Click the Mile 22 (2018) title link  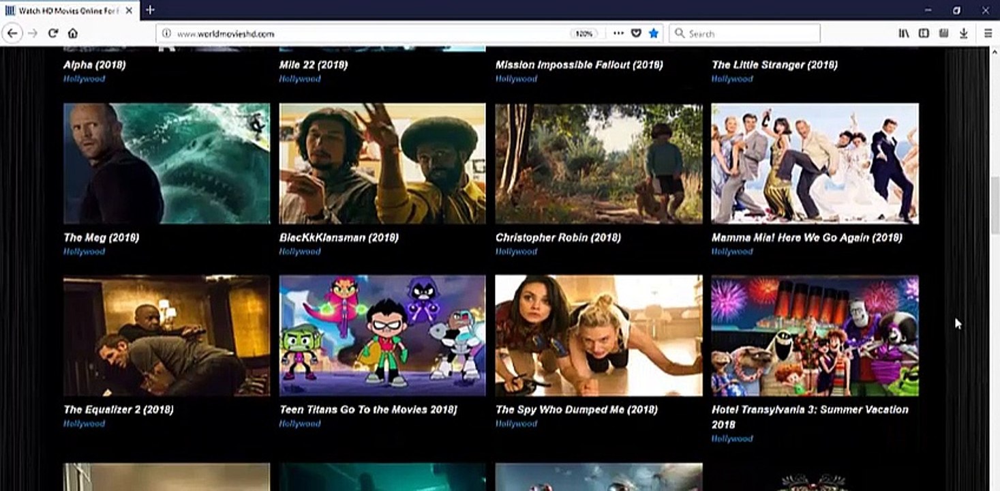(x=314, y=65)
